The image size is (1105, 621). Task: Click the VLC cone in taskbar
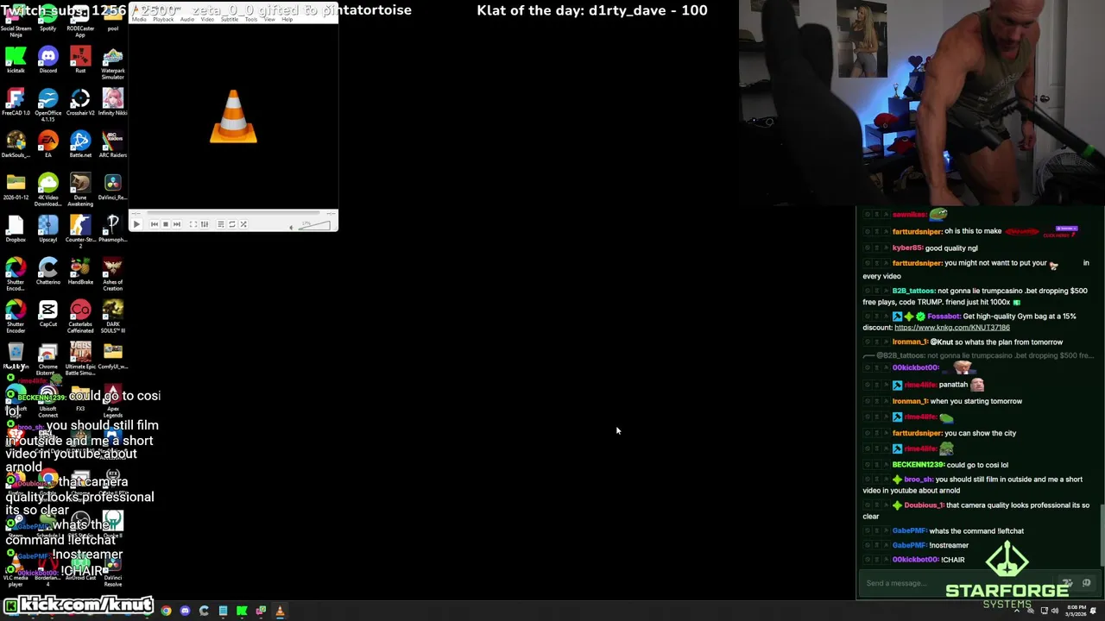pos(280,611)
